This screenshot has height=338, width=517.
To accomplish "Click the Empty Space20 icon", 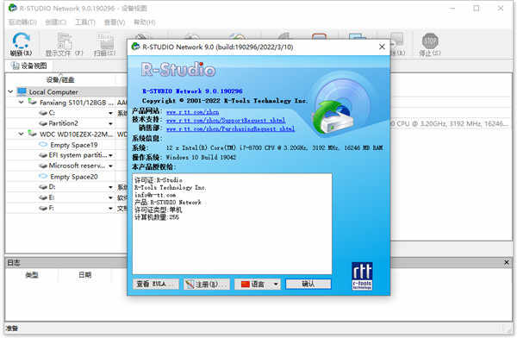I will (x=43, y=176).
